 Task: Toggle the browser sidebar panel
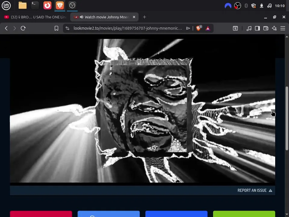[257, 28]
